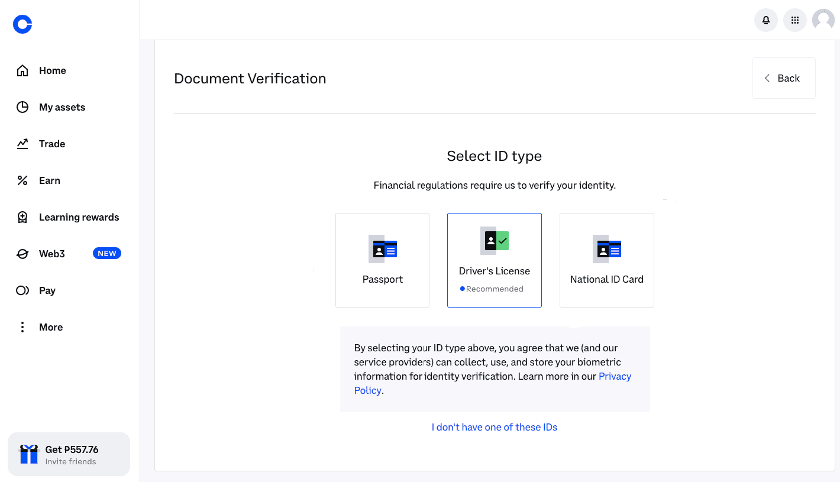Open the Privacy Policy link
Screen dimensions: 840x482
tap(615, 376)
